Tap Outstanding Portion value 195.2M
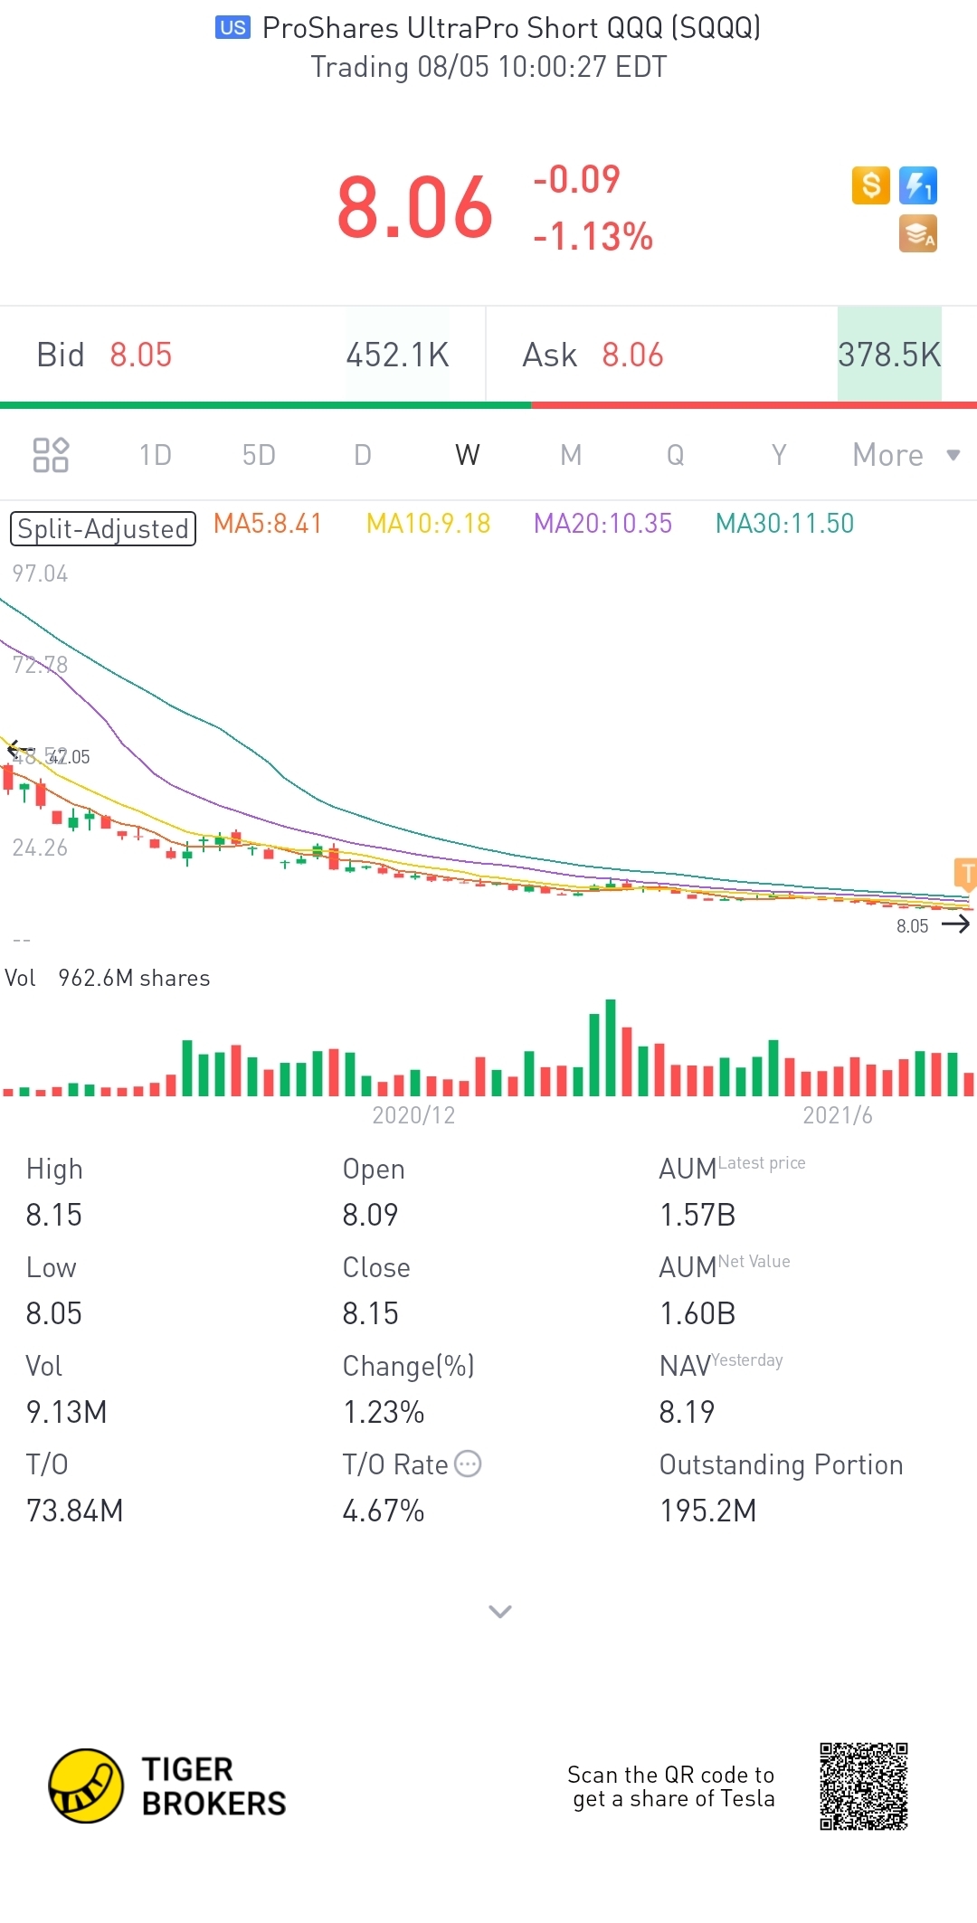977x1923 pixels. pyautogui.click(x=708, y=1511)
